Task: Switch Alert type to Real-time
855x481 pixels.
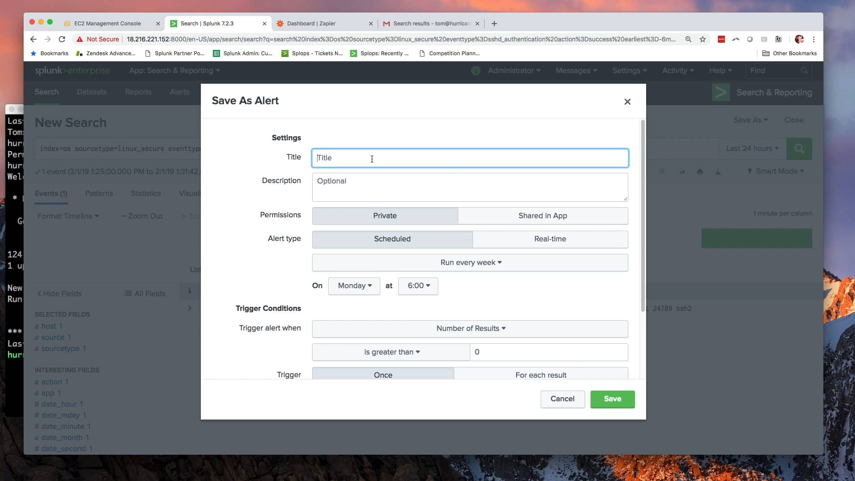Action: click(x=550, y=239)
